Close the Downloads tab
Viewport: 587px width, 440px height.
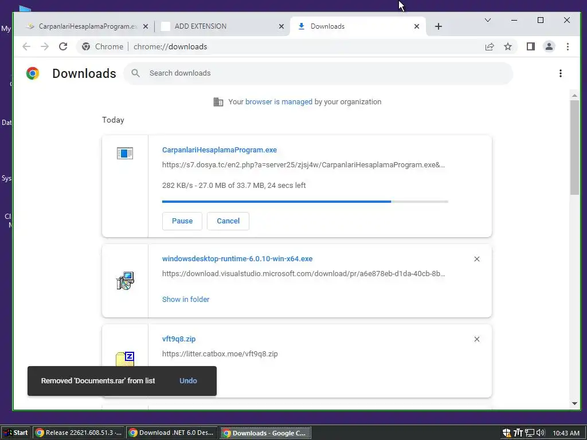pos(417,26)
